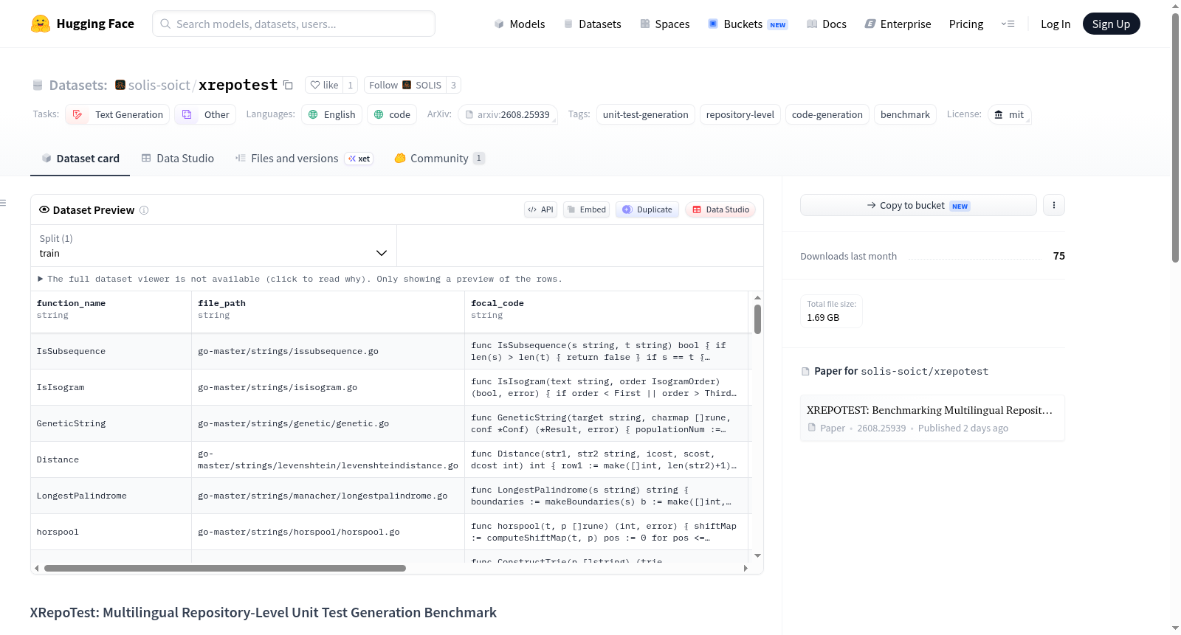This screenshot has height=635, width=1181.
Task: Open the Docs page
Action: (827, 24)
